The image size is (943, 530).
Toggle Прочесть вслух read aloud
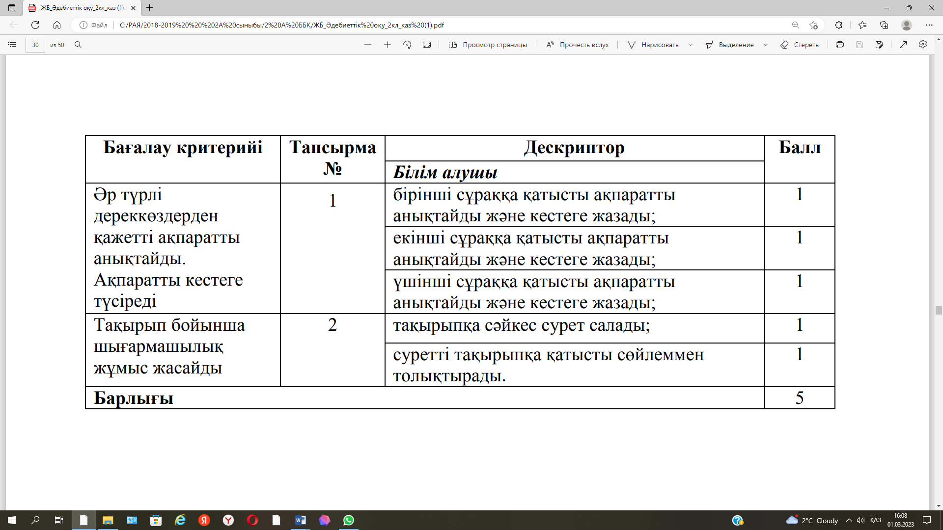578,45
